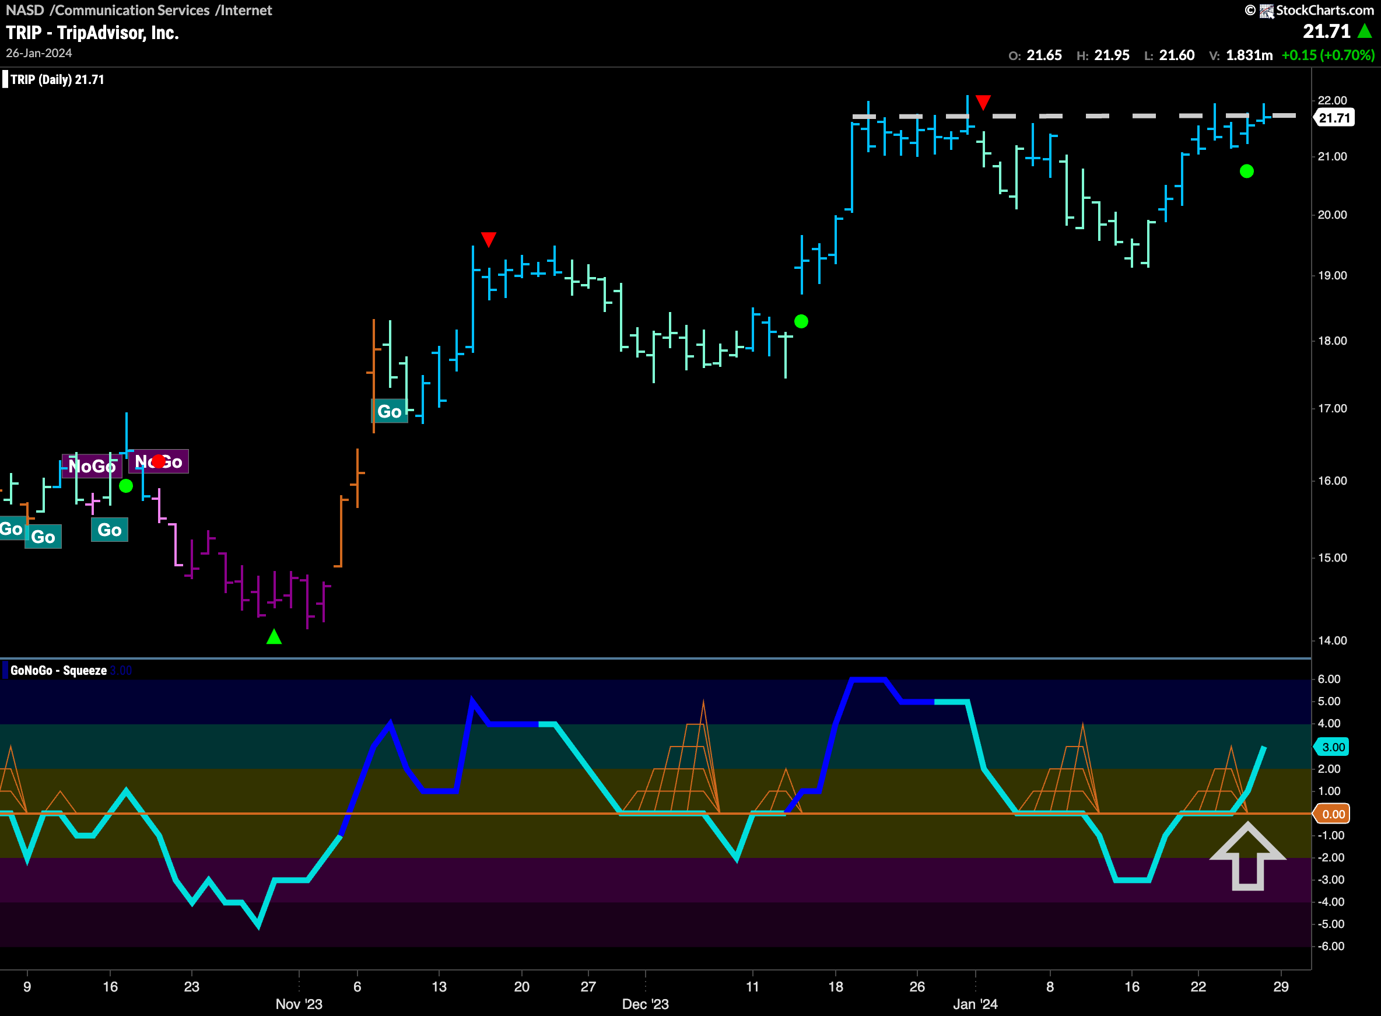The height and width of the screenshot is (1016, 1381).
Task: Click the "Jan '24" date axis label
Action: point(975,1004)
